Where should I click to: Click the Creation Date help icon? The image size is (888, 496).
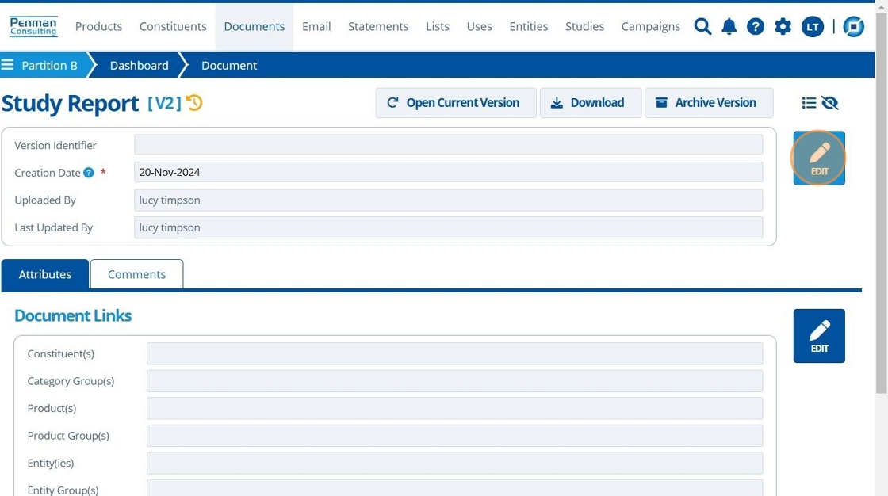[x=88, y=173]
